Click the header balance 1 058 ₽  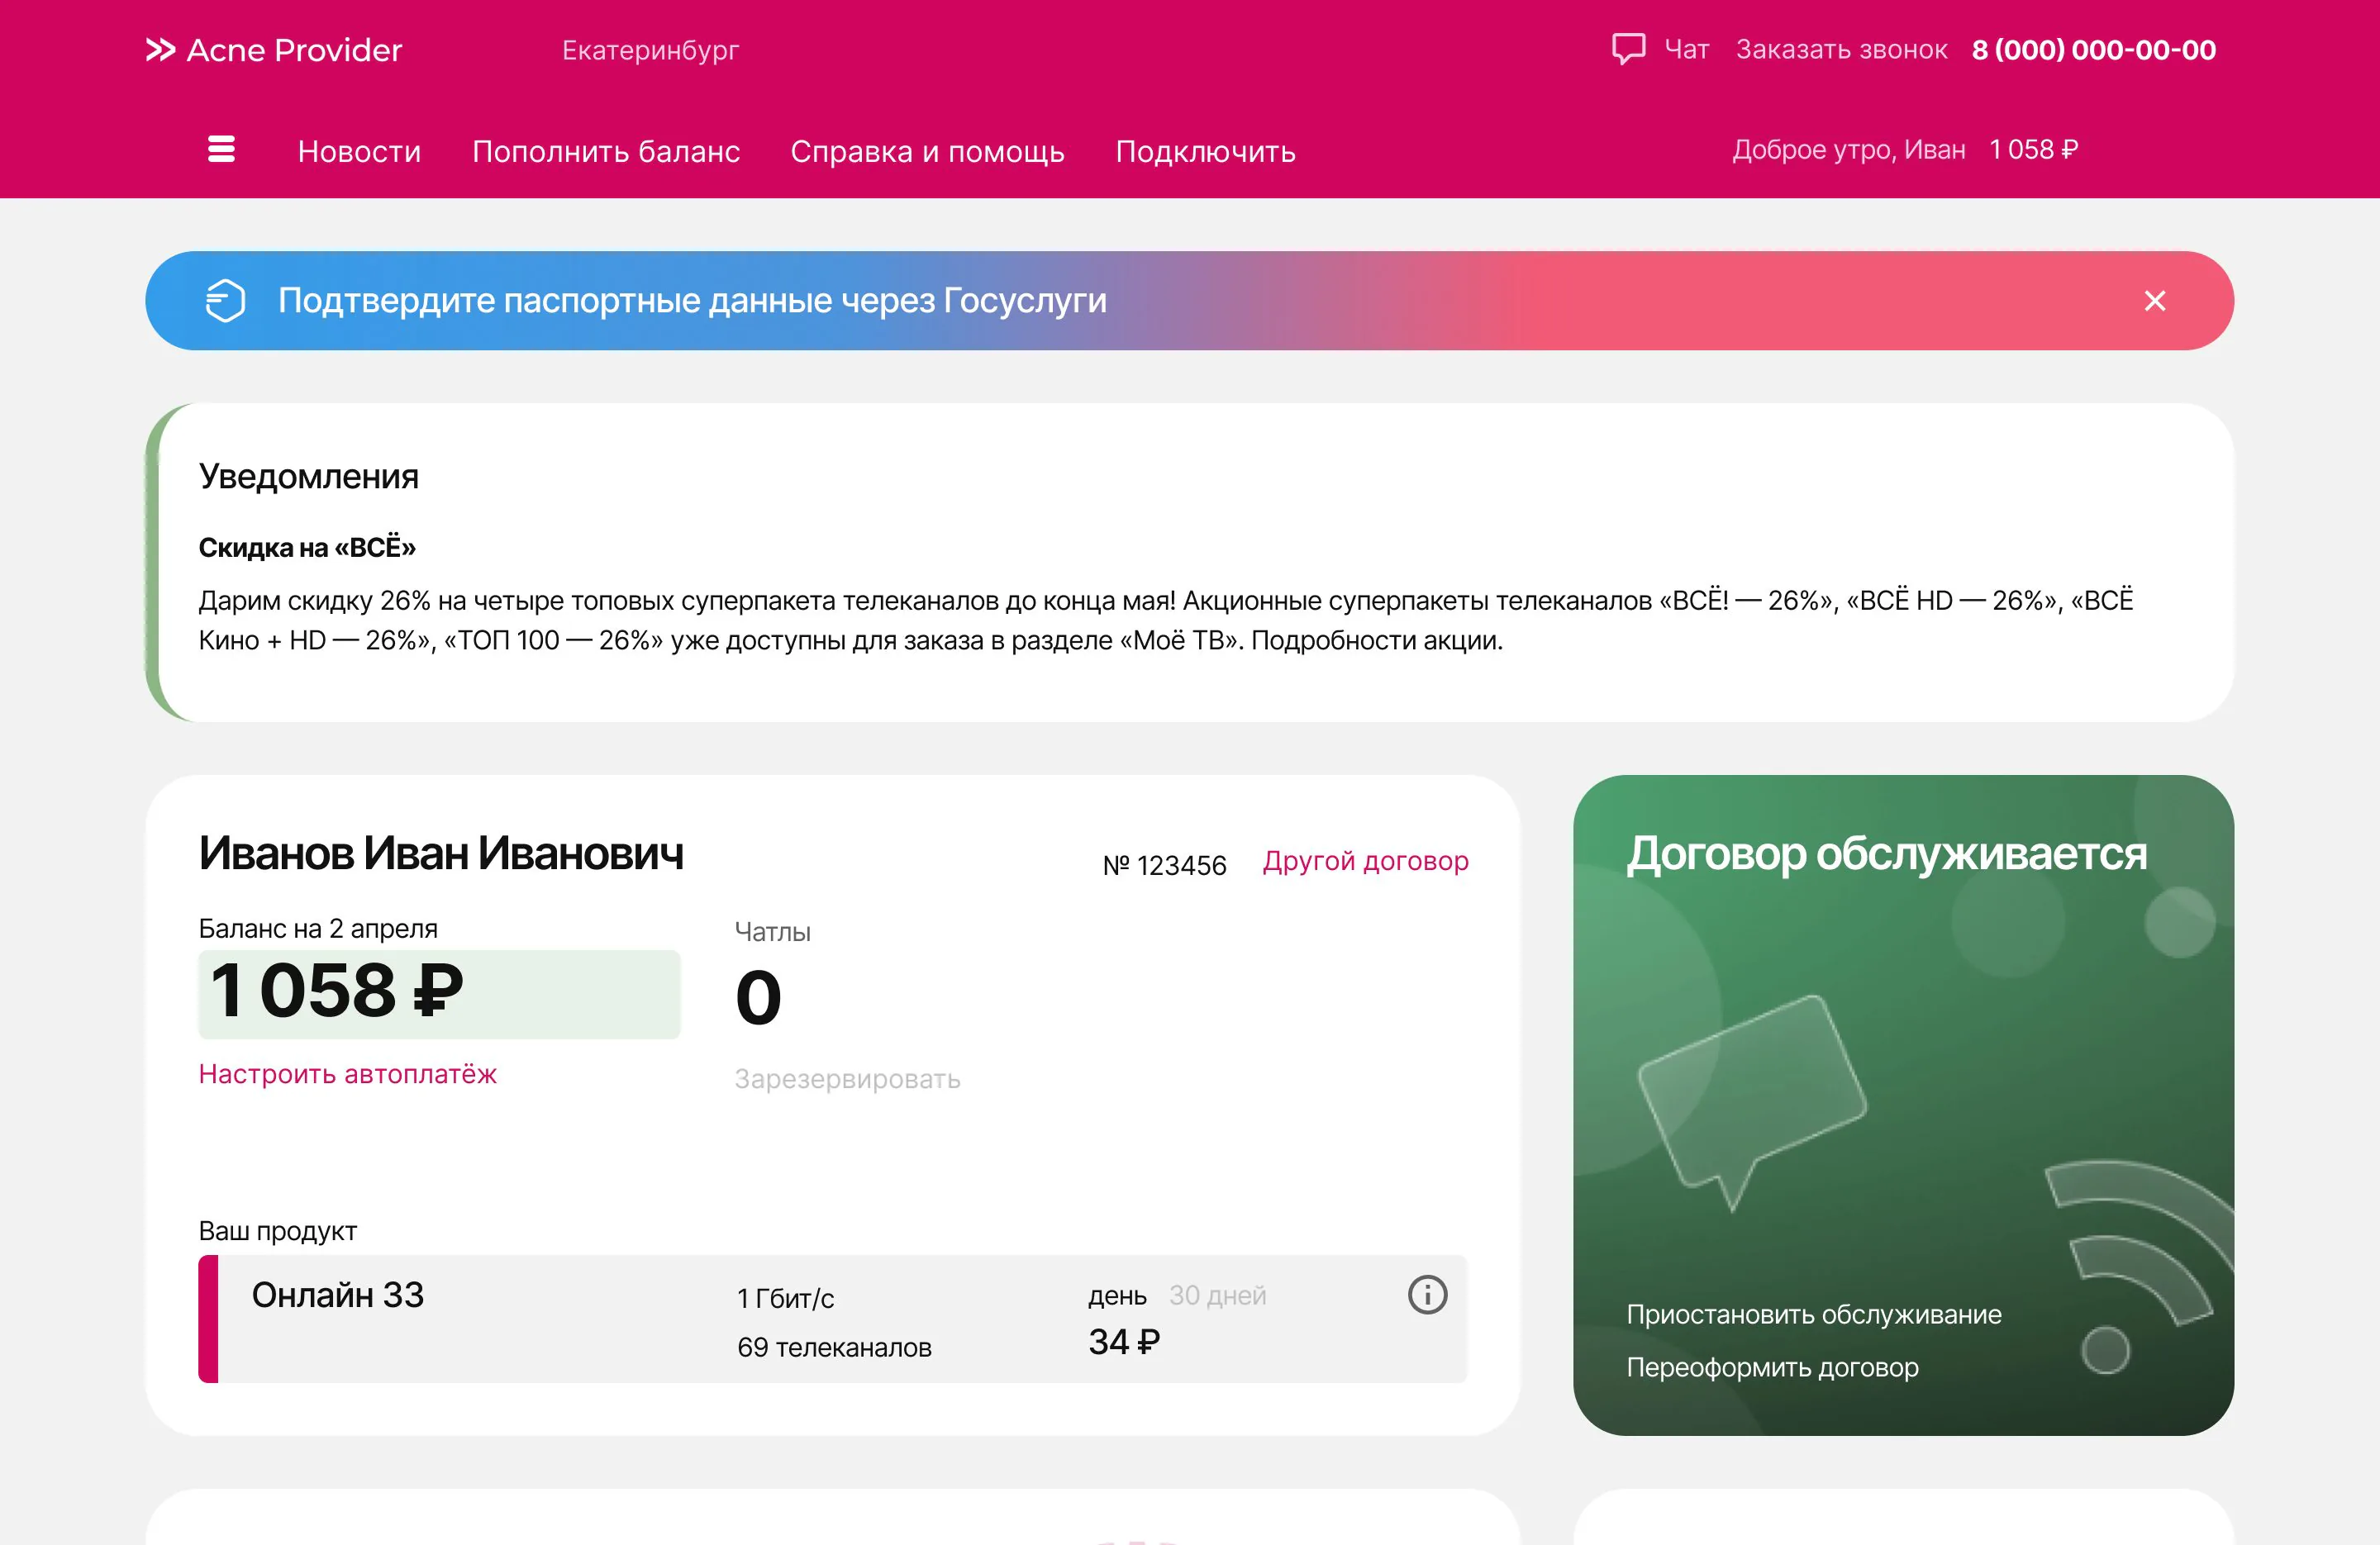(x=2033, y=149)
